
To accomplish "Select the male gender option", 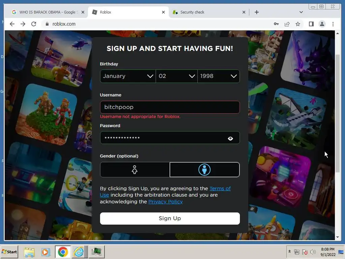I will click(x=205, y=170).
